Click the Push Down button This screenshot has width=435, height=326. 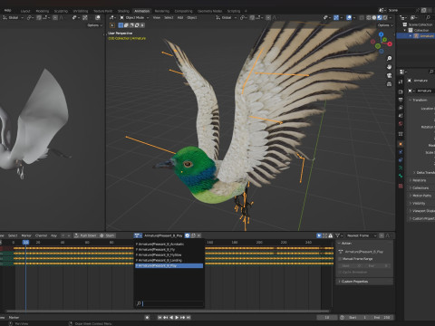(x=85, y=235)
